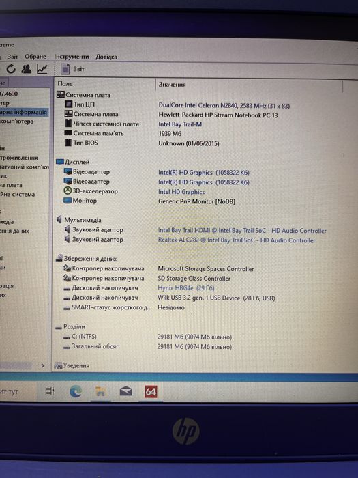Image resolution: width=358 pixels, height=478 pixels.
Task: Select the sidebar item ending 'йна система'
Action: pyautogui.click(x=17, y=194)
